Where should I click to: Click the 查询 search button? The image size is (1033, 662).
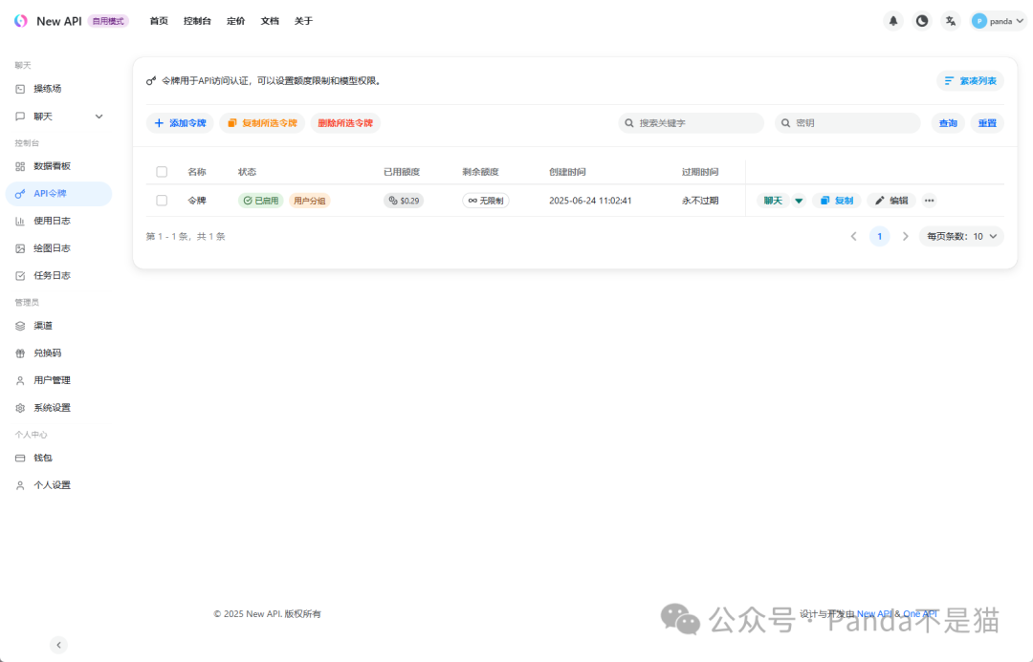pos(948,123)
